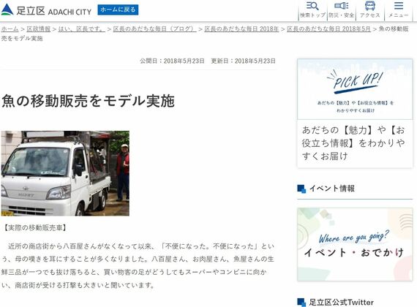The height and width of the screenshot is (307, 417).
Task: Open the はい、区長です。 breadcrumb link
Action: [81, 29]
